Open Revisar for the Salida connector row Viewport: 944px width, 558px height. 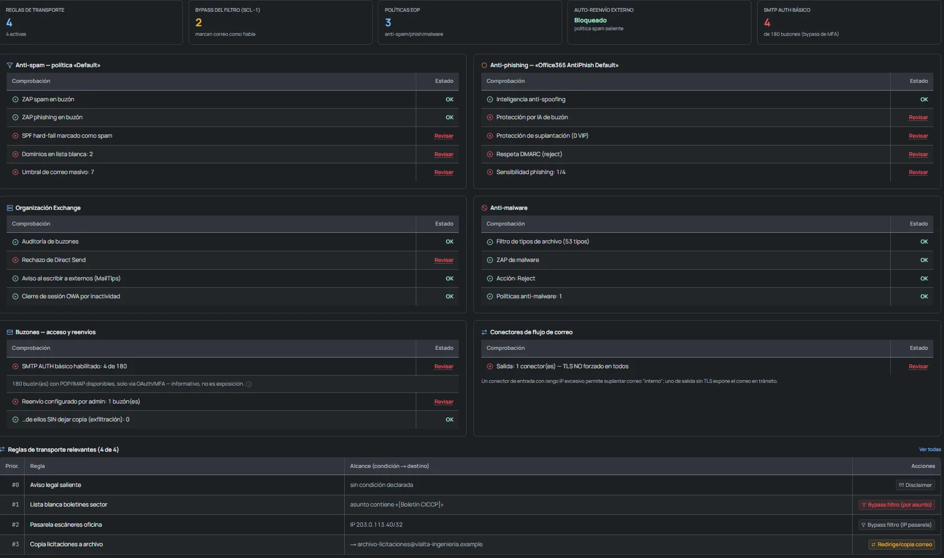(x=918, y=367)
